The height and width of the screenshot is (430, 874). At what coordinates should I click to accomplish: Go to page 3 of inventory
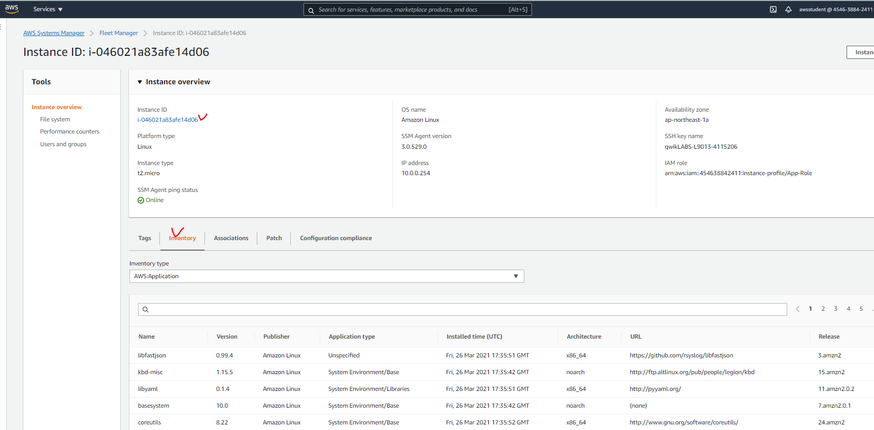[x=836, y=309]
